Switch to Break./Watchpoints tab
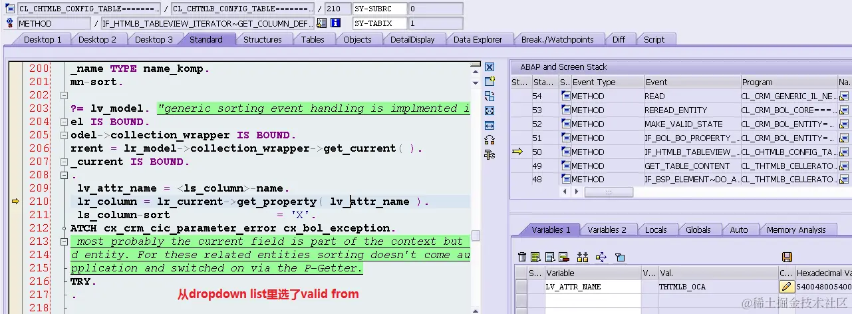The height and width of the screenshot is (314, 852). coord(557,39)
